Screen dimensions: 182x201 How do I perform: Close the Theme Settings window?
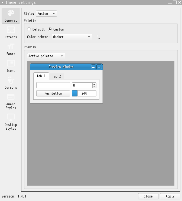(x=180, y=2)
